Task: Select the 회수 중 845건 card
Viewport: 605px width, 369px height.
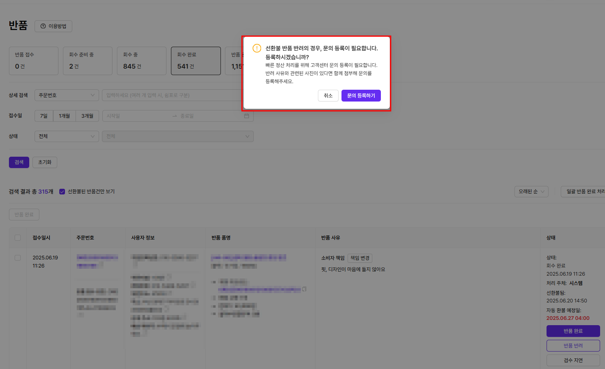Action: 142,61
